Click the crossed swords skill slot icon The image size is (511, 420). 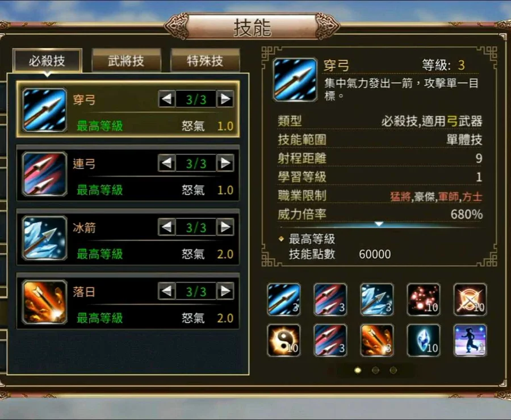(x=470, y=300)
